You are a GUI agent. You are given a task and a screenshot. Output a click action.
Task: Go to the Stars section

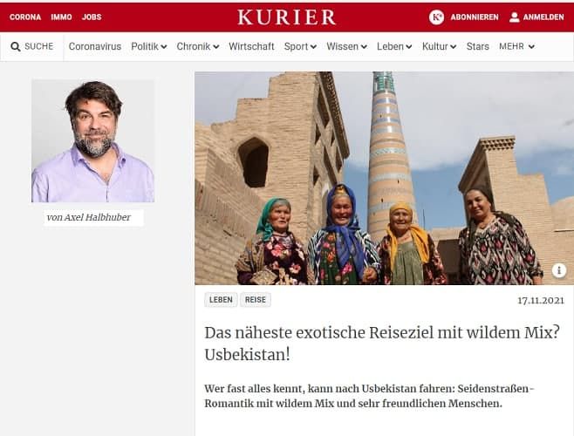click(477, 46)
